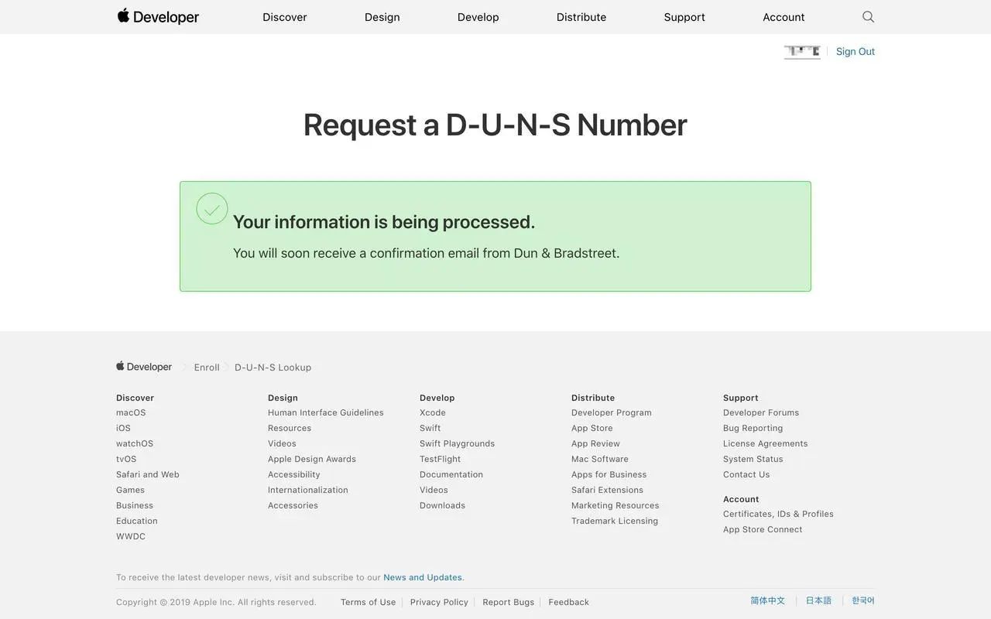Open Marketing Resources footer link
Image resolution: width=991 pixels, height=619 pixels.
pos(616,505)
